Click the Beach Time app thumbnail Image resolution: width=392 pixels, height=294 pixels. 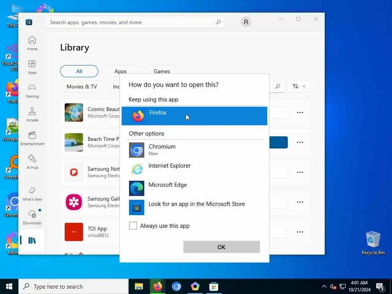click(74, 142)
